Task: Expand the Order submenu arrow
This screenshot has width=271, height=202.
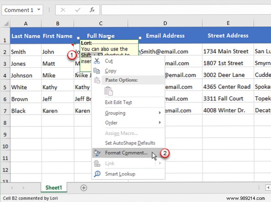Action: point(160,122)
